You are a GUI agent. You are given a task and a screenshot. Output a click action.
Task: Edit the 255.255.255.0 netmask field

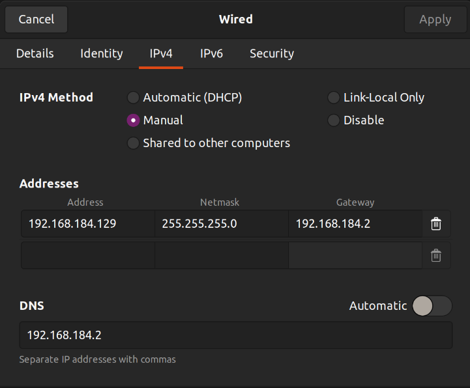tap(222, 224)
